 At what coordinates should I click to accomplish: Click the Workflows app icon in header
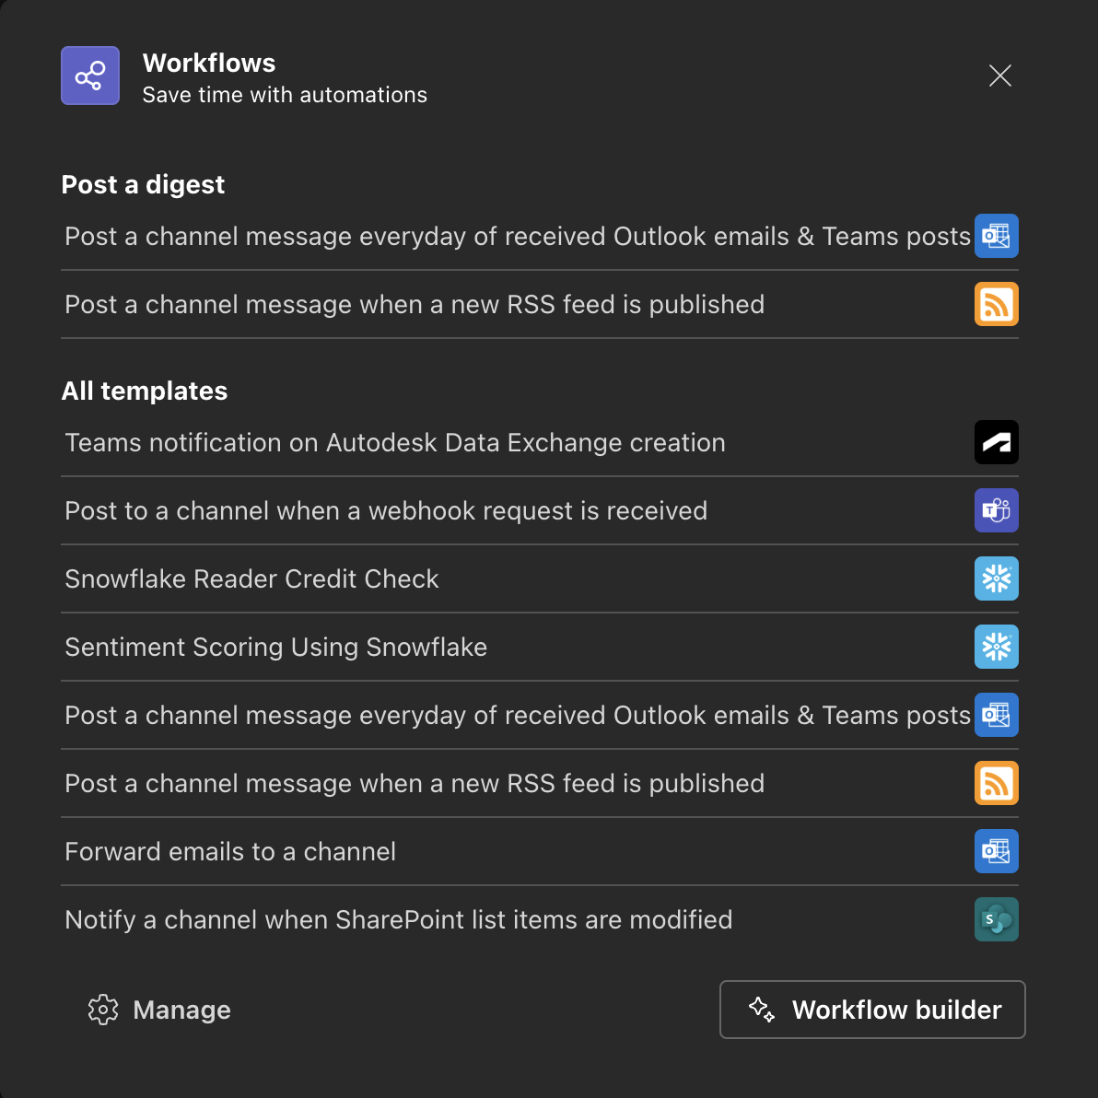(x=90, y=76)
